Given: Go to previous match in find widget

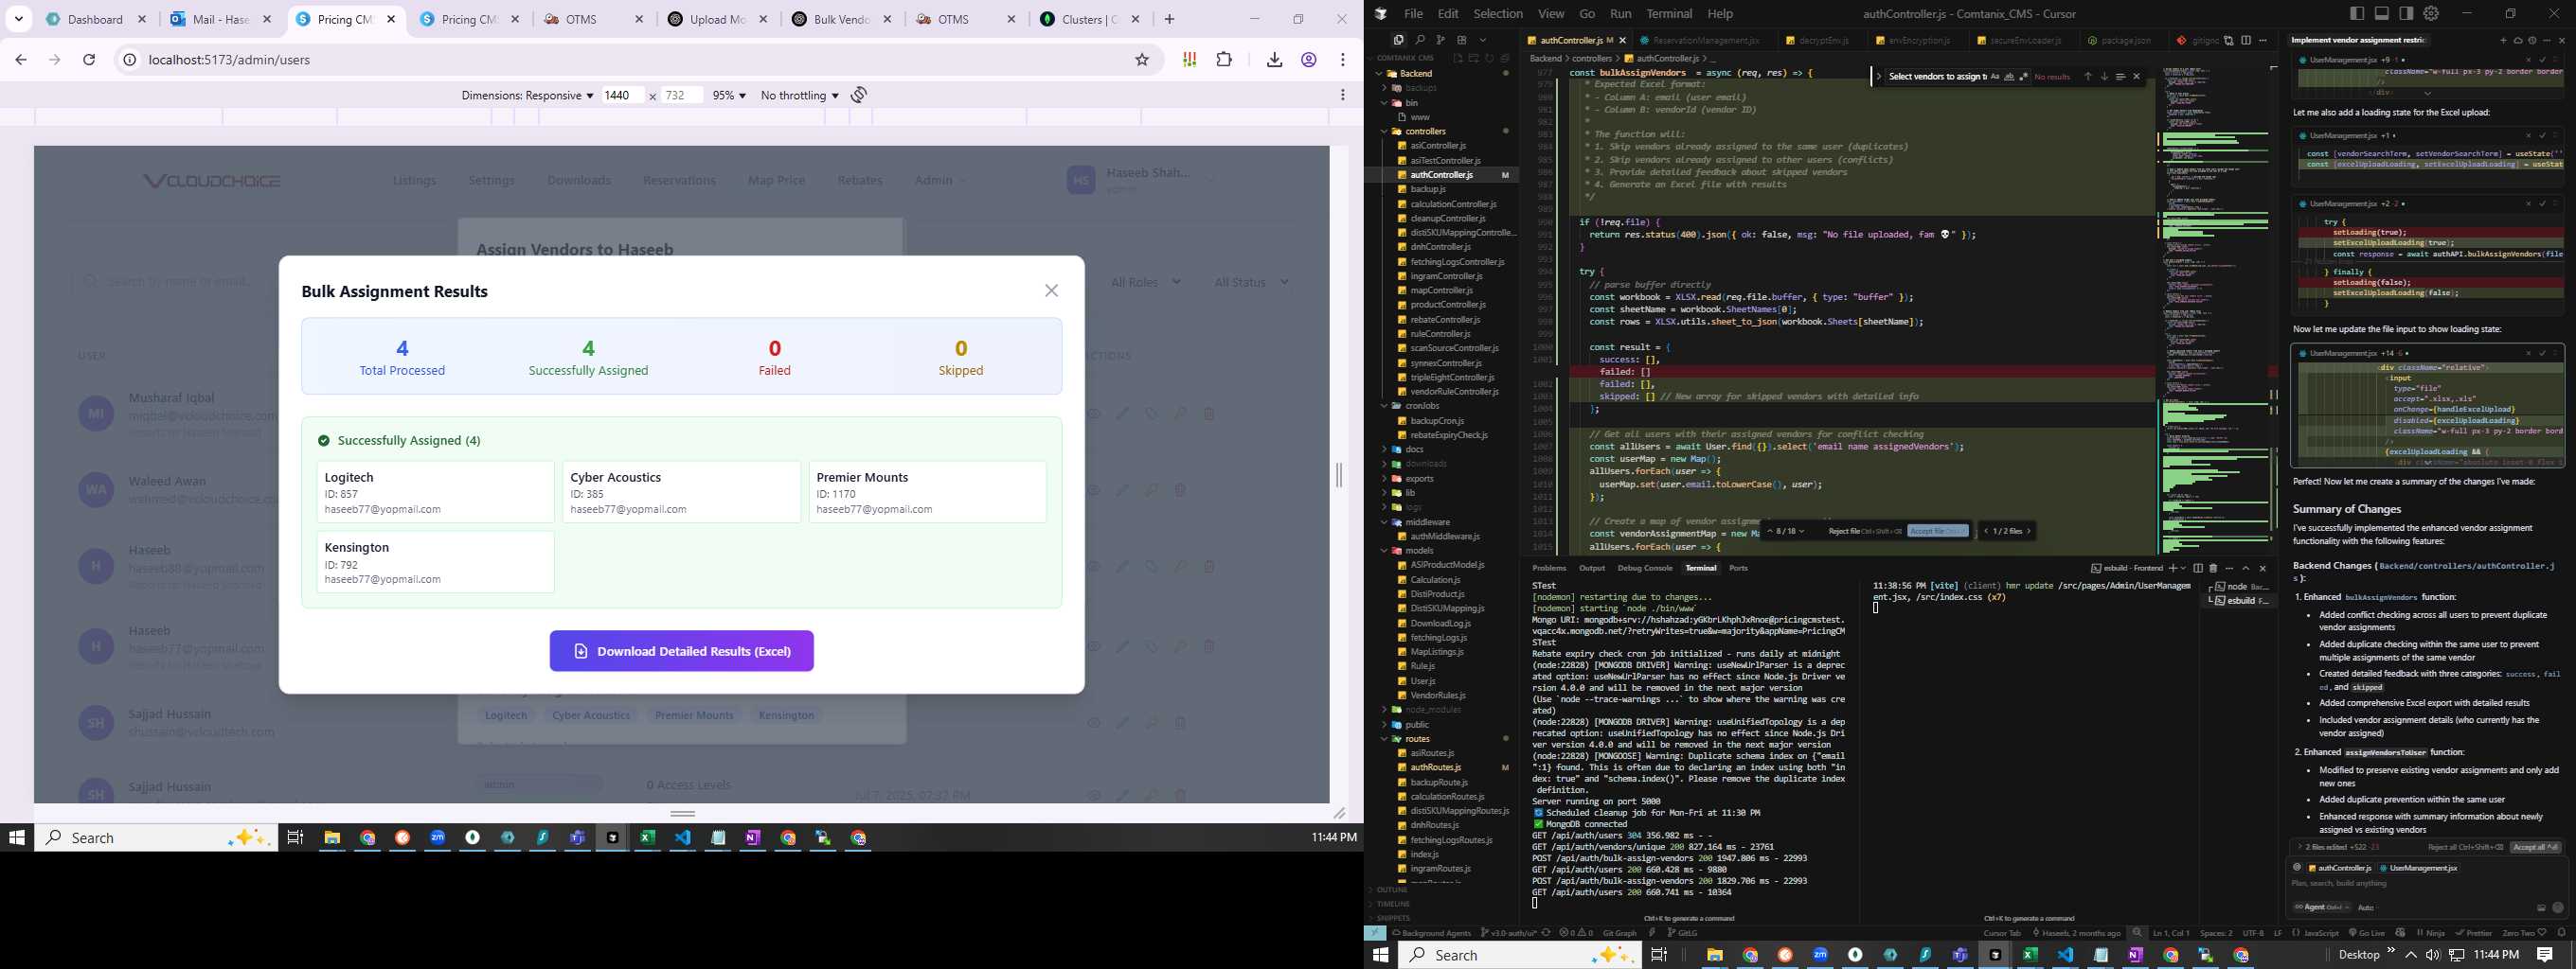Looking at the screenshot, I should point(2088,77).
